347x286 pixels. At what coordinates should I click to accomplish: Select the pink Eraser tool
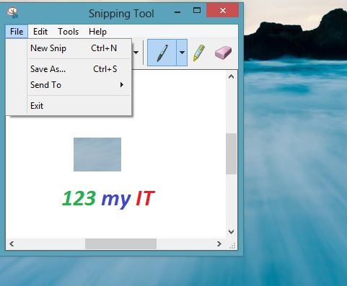click(223, 53)
